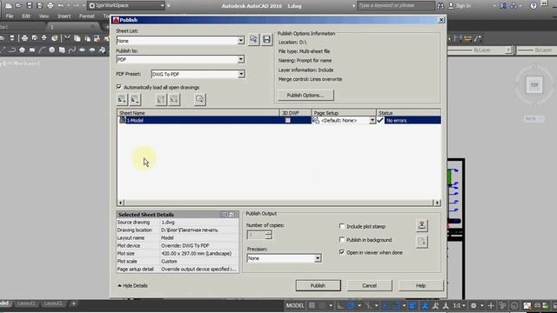Toggle the 3D DWF checkbox for 1-Model
Viewport: 557px width, 313px height.
pyautogui.click(x=288, y=120)
